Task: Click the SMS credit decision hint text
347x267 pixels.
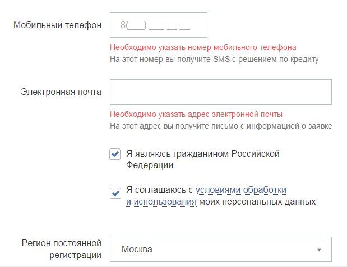Action: click(214, 58)
